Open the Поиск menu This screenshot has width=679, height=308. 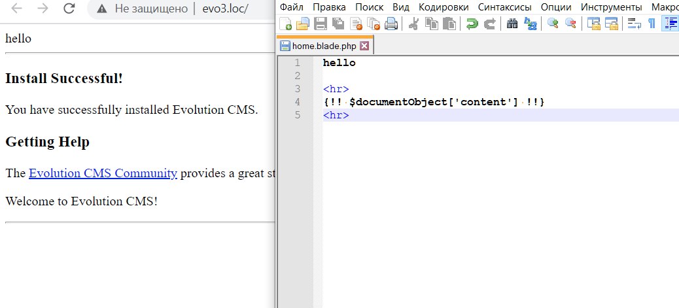point(369,7)
